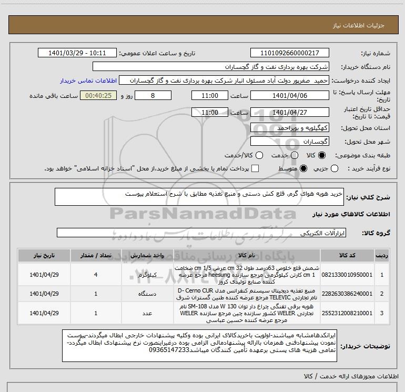Click the delivery province field کهگیلویه و بویراحمد

pyautogui.click(x=289, y=128)
